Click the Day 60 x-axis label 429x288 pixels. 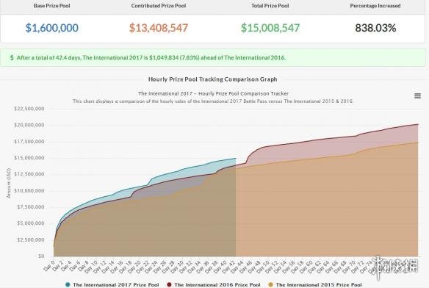point(307,267)
